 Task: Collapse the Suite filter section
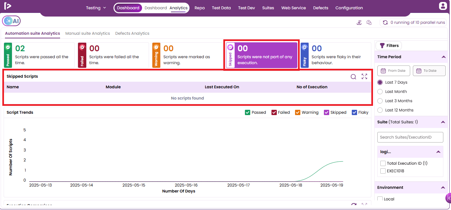(443, 122)
